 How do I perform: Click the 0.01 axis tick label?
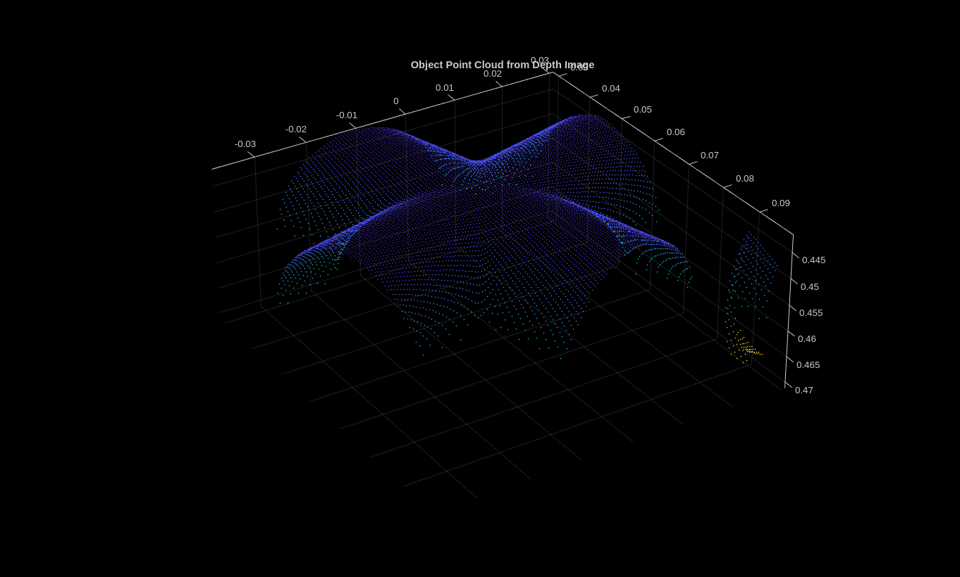click(x=445, y=88)
